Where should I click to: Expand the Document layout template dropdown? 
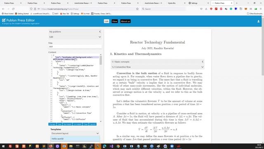point(75,133)
